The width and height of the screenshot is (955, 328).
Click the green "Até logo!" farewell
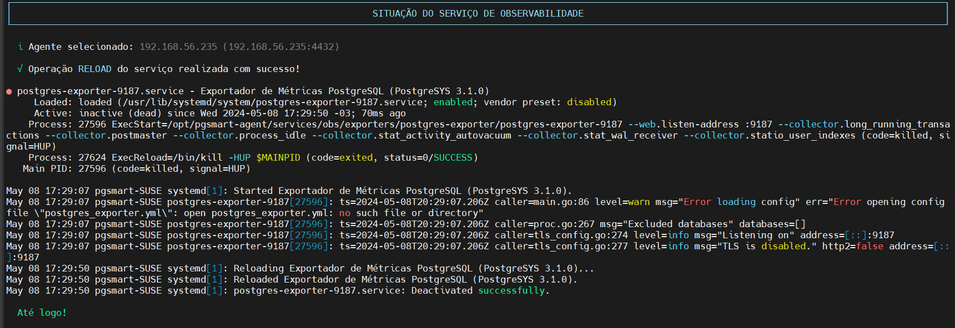(x=42, y=312)
